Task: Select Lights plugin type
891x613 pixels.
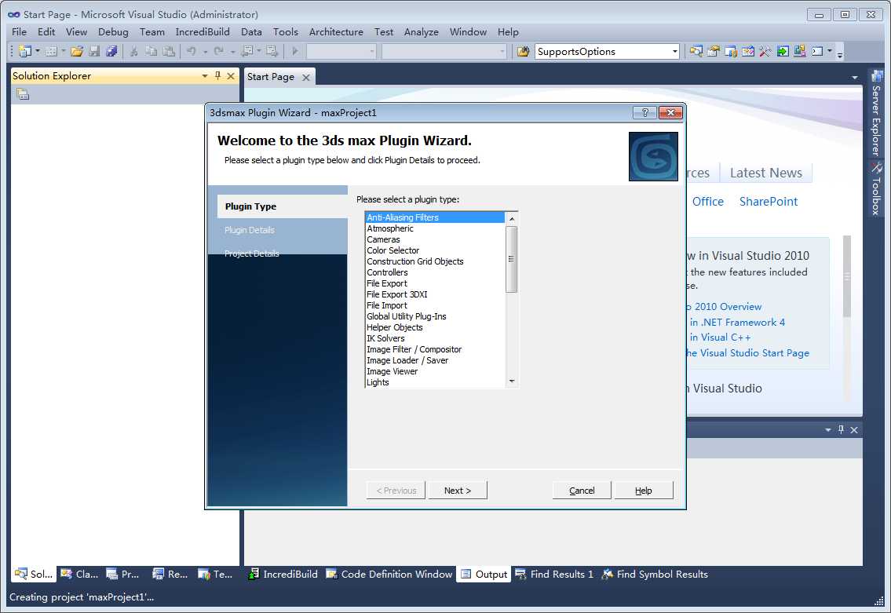Action: (x=435, y=382)
